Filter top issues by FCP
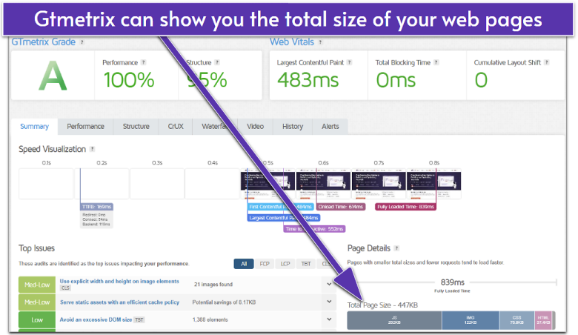Image resolution: width=578 pixels, height=335 pixels. click(x=265, y=264)
